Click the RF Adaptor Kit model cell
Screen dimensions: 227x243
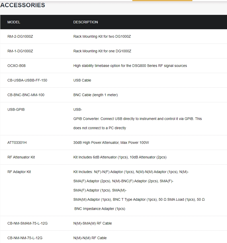pyautogui.click(x=19, y=172)
